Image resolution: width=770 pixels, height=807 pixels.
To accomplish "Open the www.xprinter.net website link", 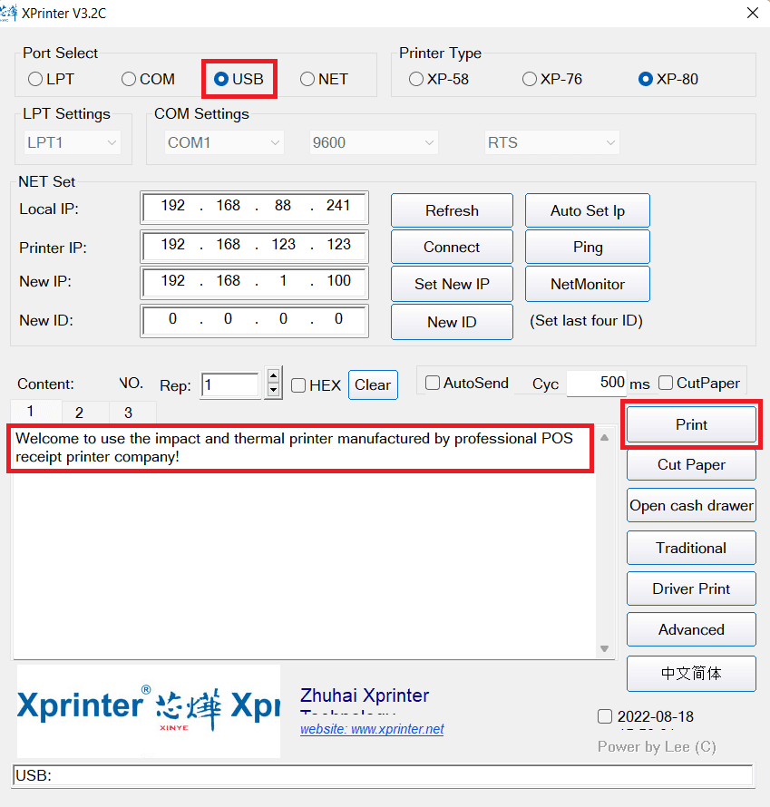I will coord(372,729).
